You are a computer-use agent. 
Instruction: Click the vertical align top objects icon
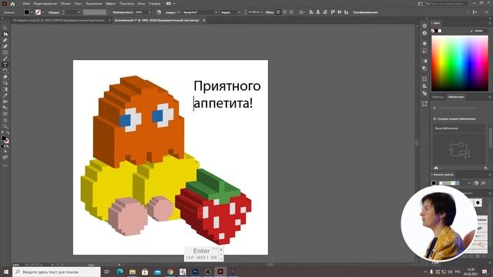pyautogui.click(x=333, y=12)
